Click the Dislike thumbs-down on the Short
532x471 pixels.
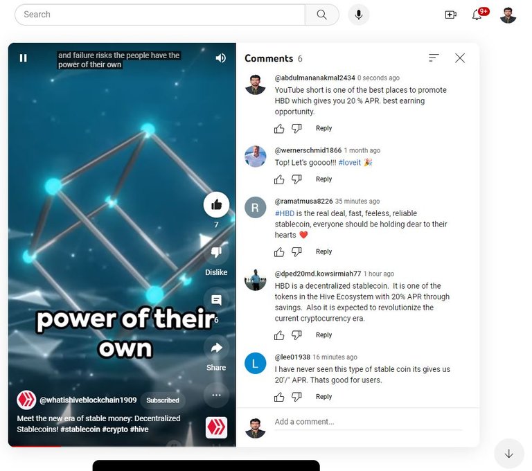[x=216, y=252]
